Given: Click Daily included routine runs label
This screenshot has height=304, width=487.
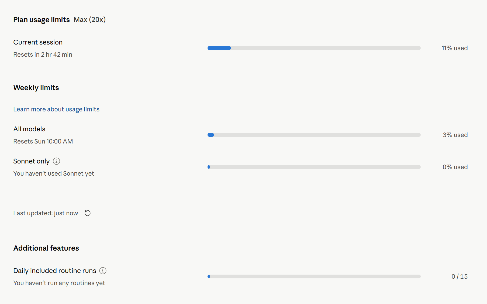Looking at the screenshot, I should [55, 271].
